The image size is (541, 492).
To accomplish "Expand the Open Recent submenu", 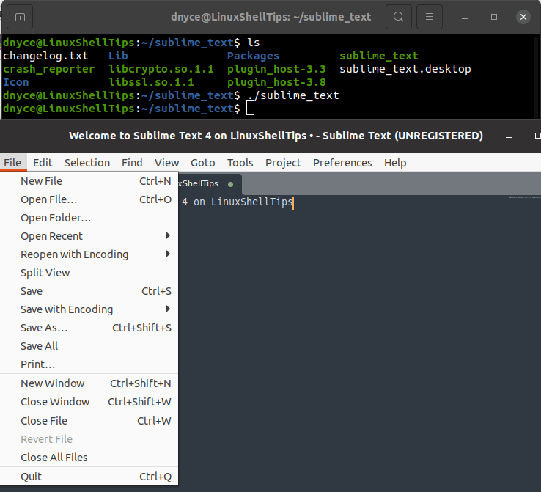I will point(89,236).
